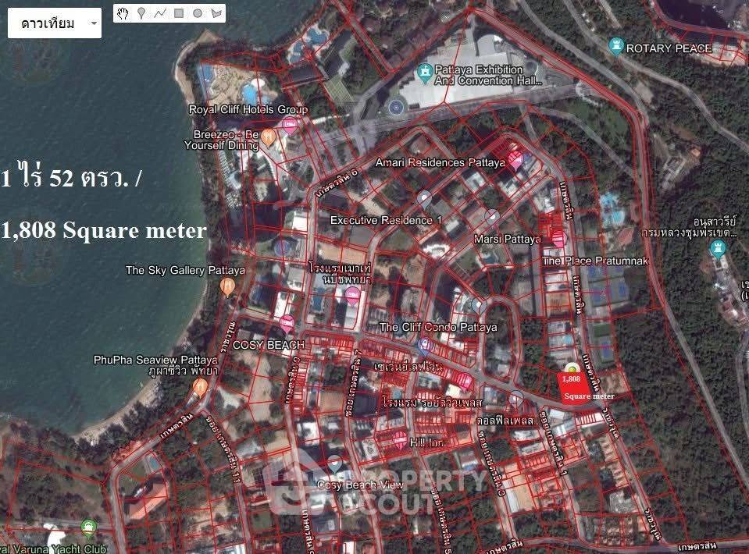Click the Pattaya Exhibition And Convention Hall label
Viewport: 749px width, 554px height.
pos(487,76)
